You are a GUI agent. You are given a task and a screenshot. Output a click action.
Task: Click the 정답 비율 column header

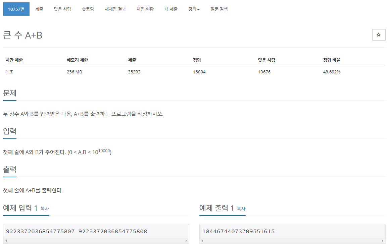332,60
